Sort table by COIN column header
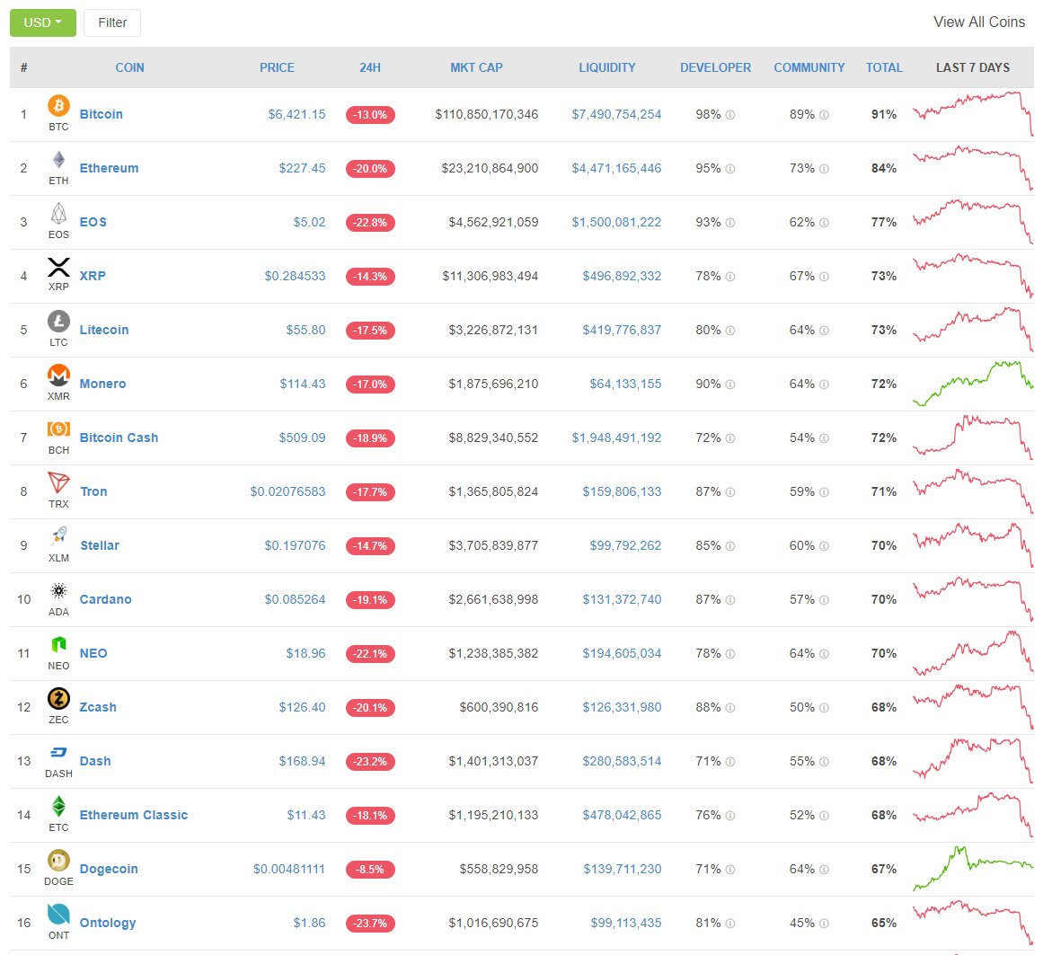1043x955 pixels. click(x=129, y=68)
